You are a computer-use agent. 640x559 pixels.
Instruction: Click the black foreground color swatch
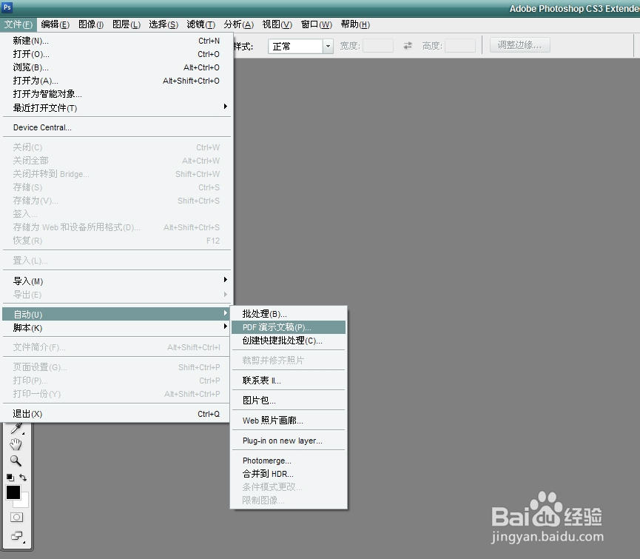14,492
